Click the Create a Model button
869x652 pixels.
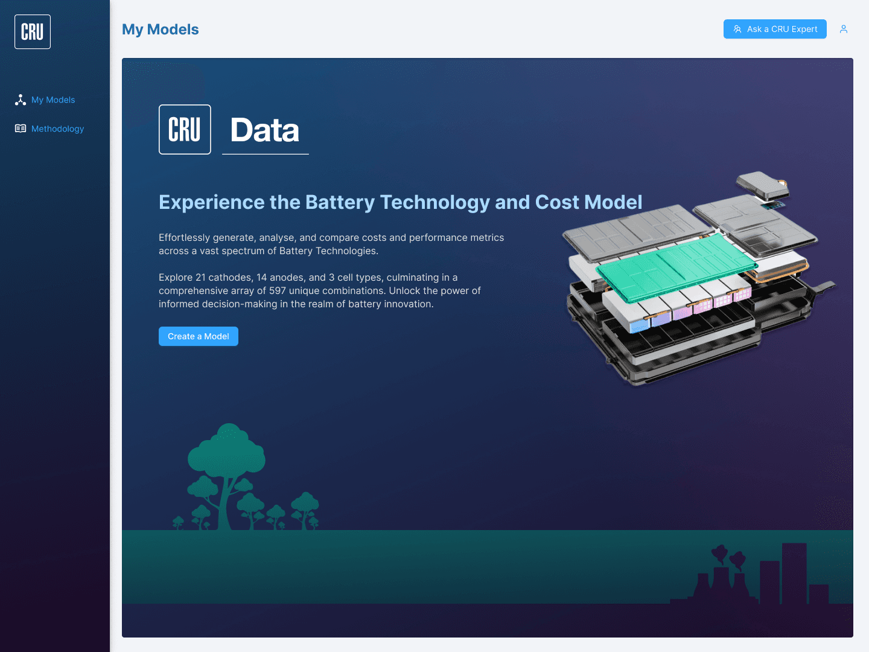point(199,336)
